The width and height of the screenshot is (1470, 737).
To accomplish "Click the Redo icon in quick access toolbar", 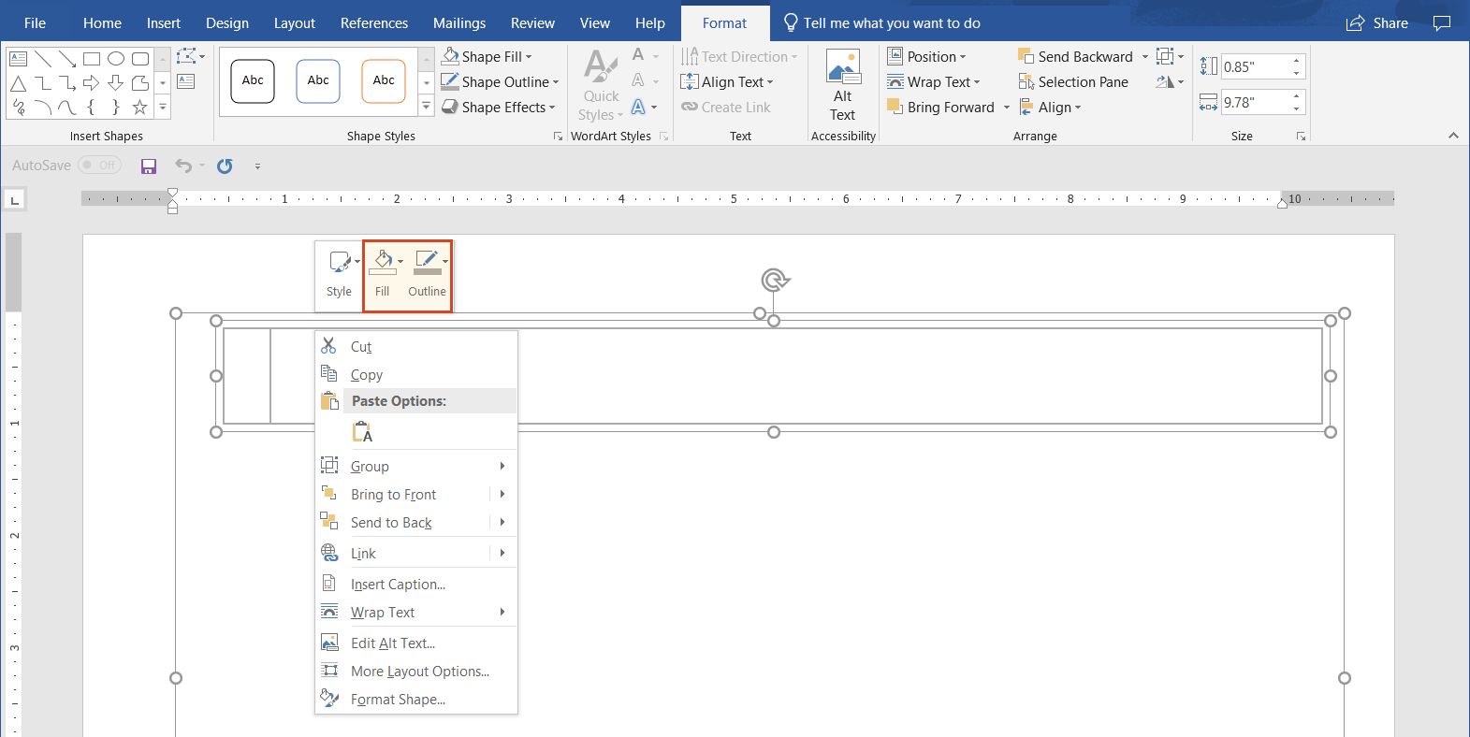I will (225, 166).
